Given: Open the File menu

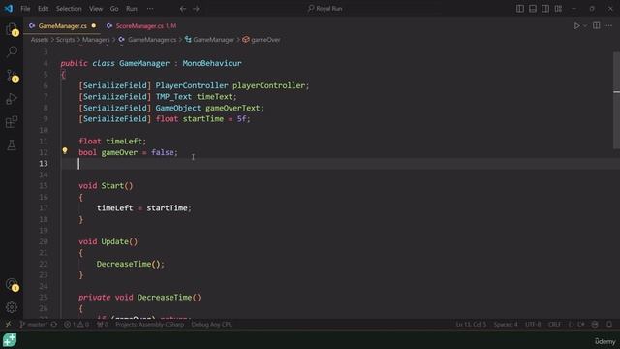Looking at the screenshot, I should 25,9.
